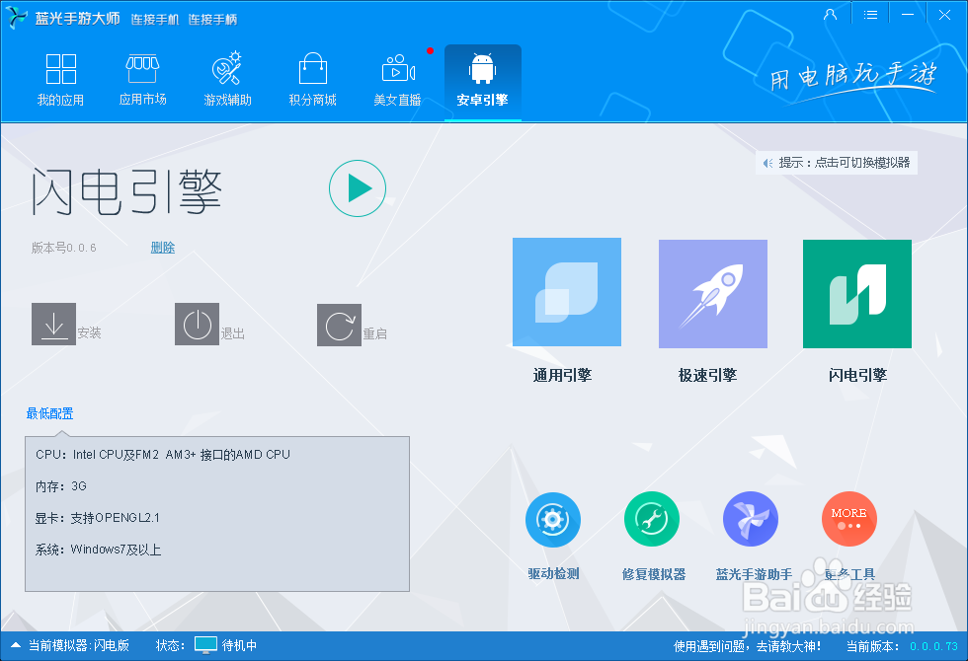Image resolution: width=968 pixels, height=661 pixels.
Task: Go to the 积分商城 shop tab
Action: (313, 80)
